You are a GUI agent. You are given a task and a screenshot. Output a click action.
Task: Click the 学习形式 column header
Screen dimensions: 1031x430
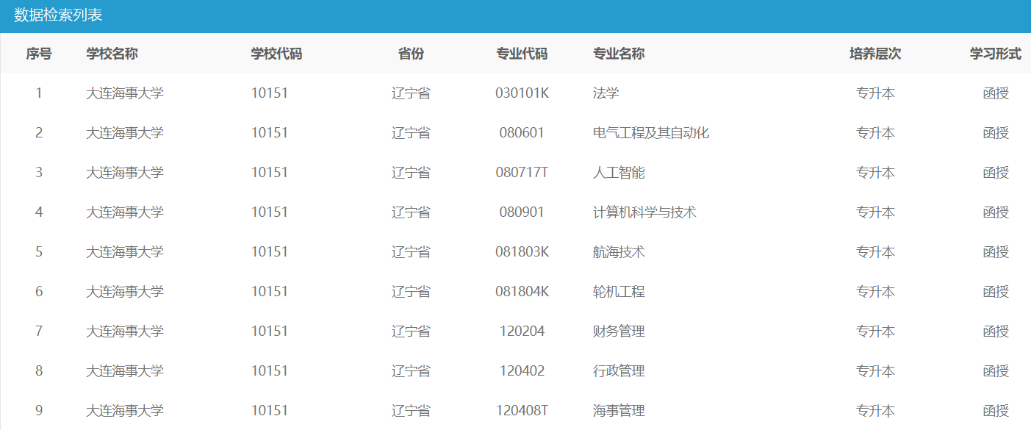[x=996, y=54]
